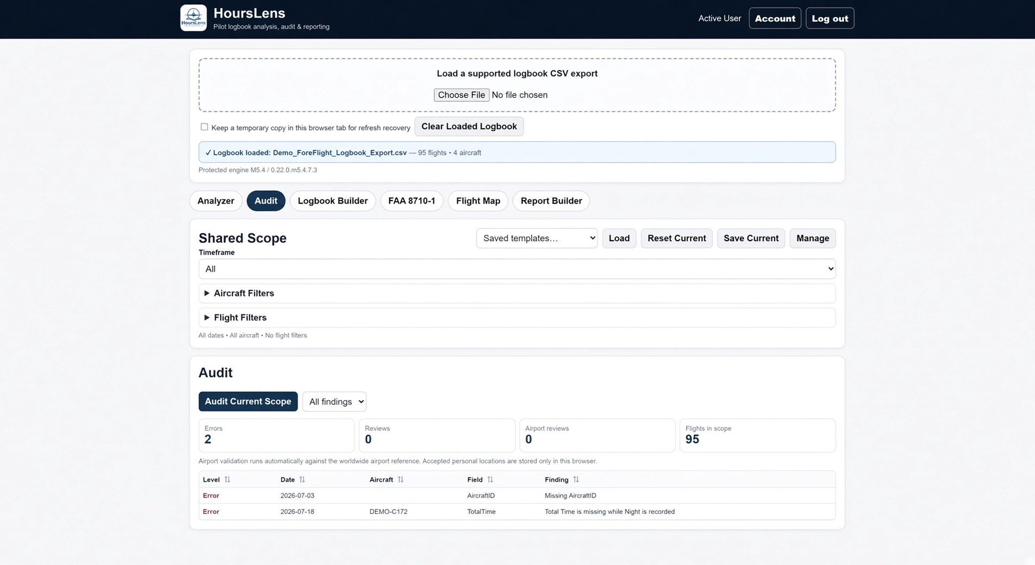Open the All findings filter dropdown
The width and height of the screenshot is (1035, 565).
(334, 401)
